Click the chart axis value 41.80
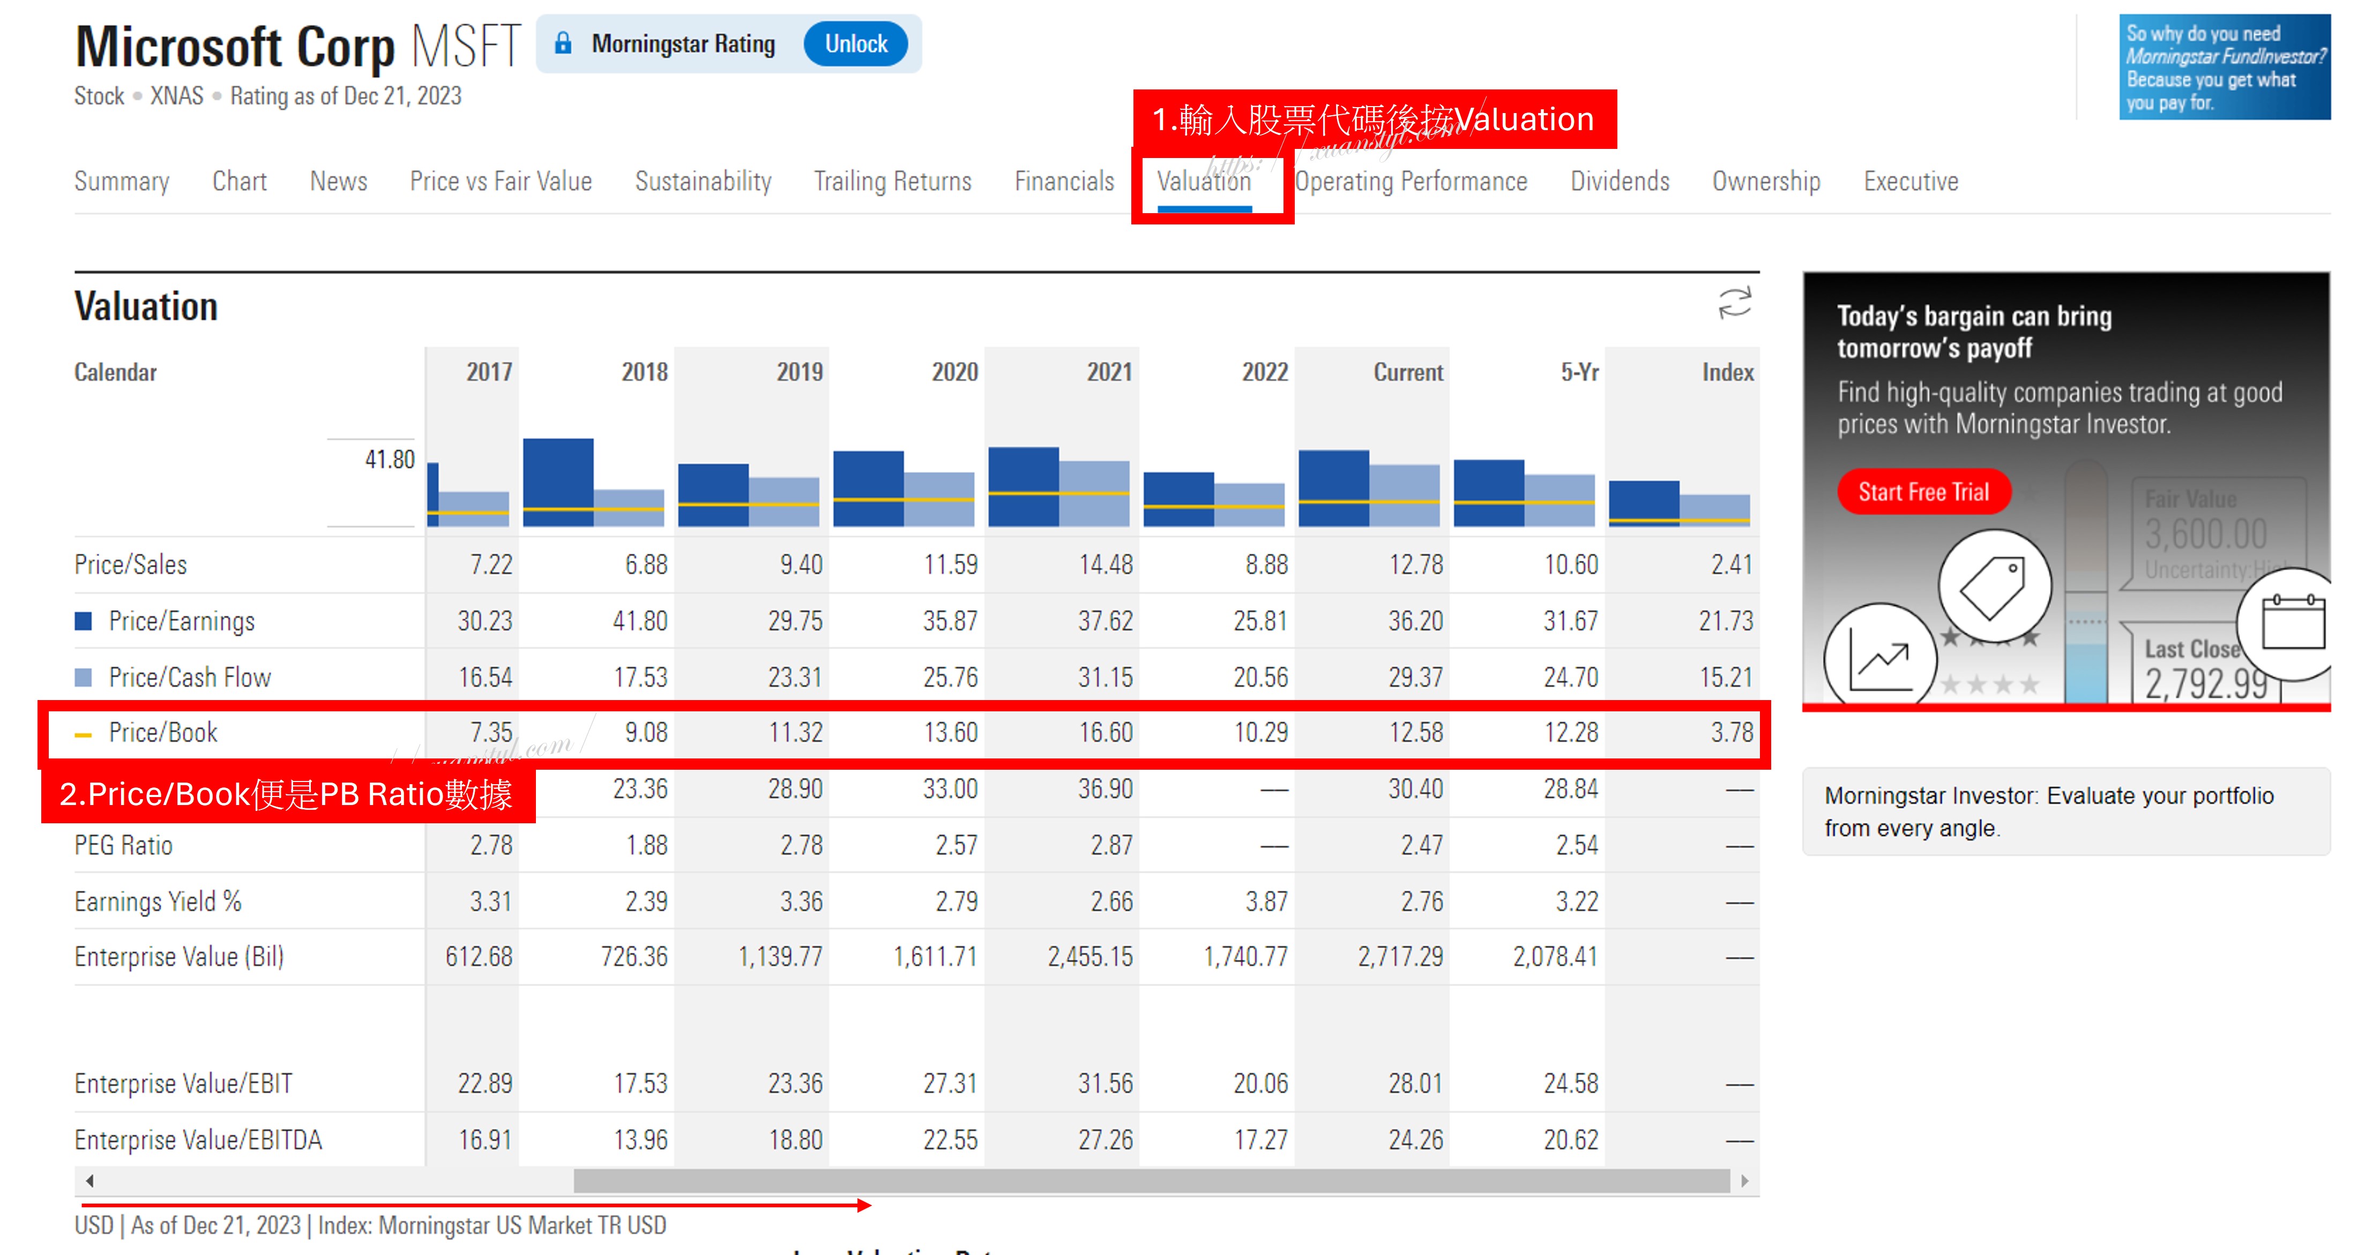The image size is (2358, 1255). [x=390, y=459]
